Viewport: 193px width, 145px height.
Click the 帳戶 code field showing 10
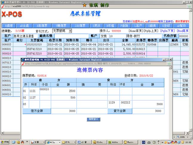coord(117,36)
